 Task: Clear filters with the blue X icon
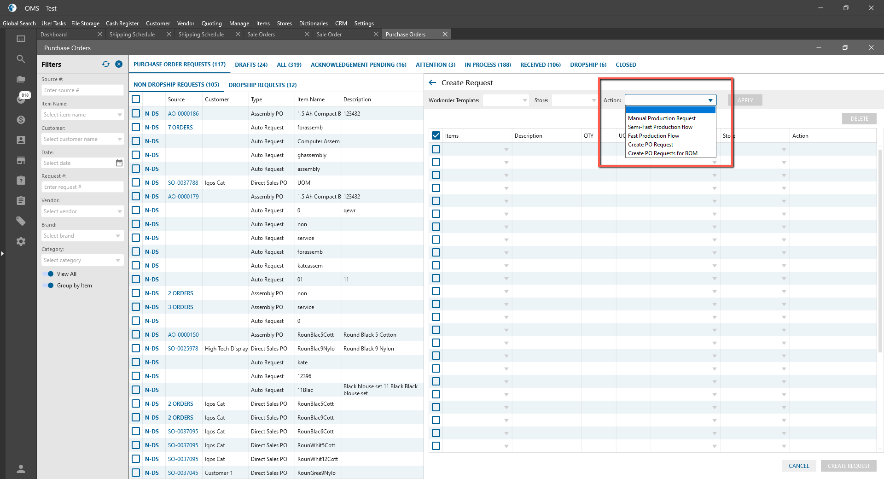[119, 64]
